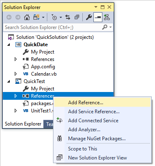Choose Add Analyzer... menu item
Image resolution: width=155 pixels, height=166 pixels.
tap(102, 130)
